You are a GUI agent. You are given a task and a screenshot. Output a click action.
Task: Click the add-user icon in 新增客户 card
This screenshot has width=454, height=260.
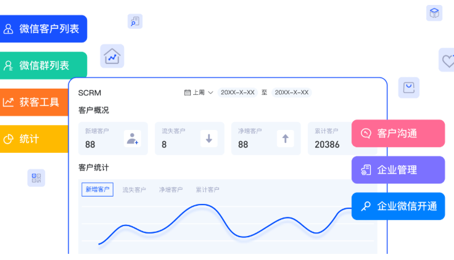(x=133, y=139)
